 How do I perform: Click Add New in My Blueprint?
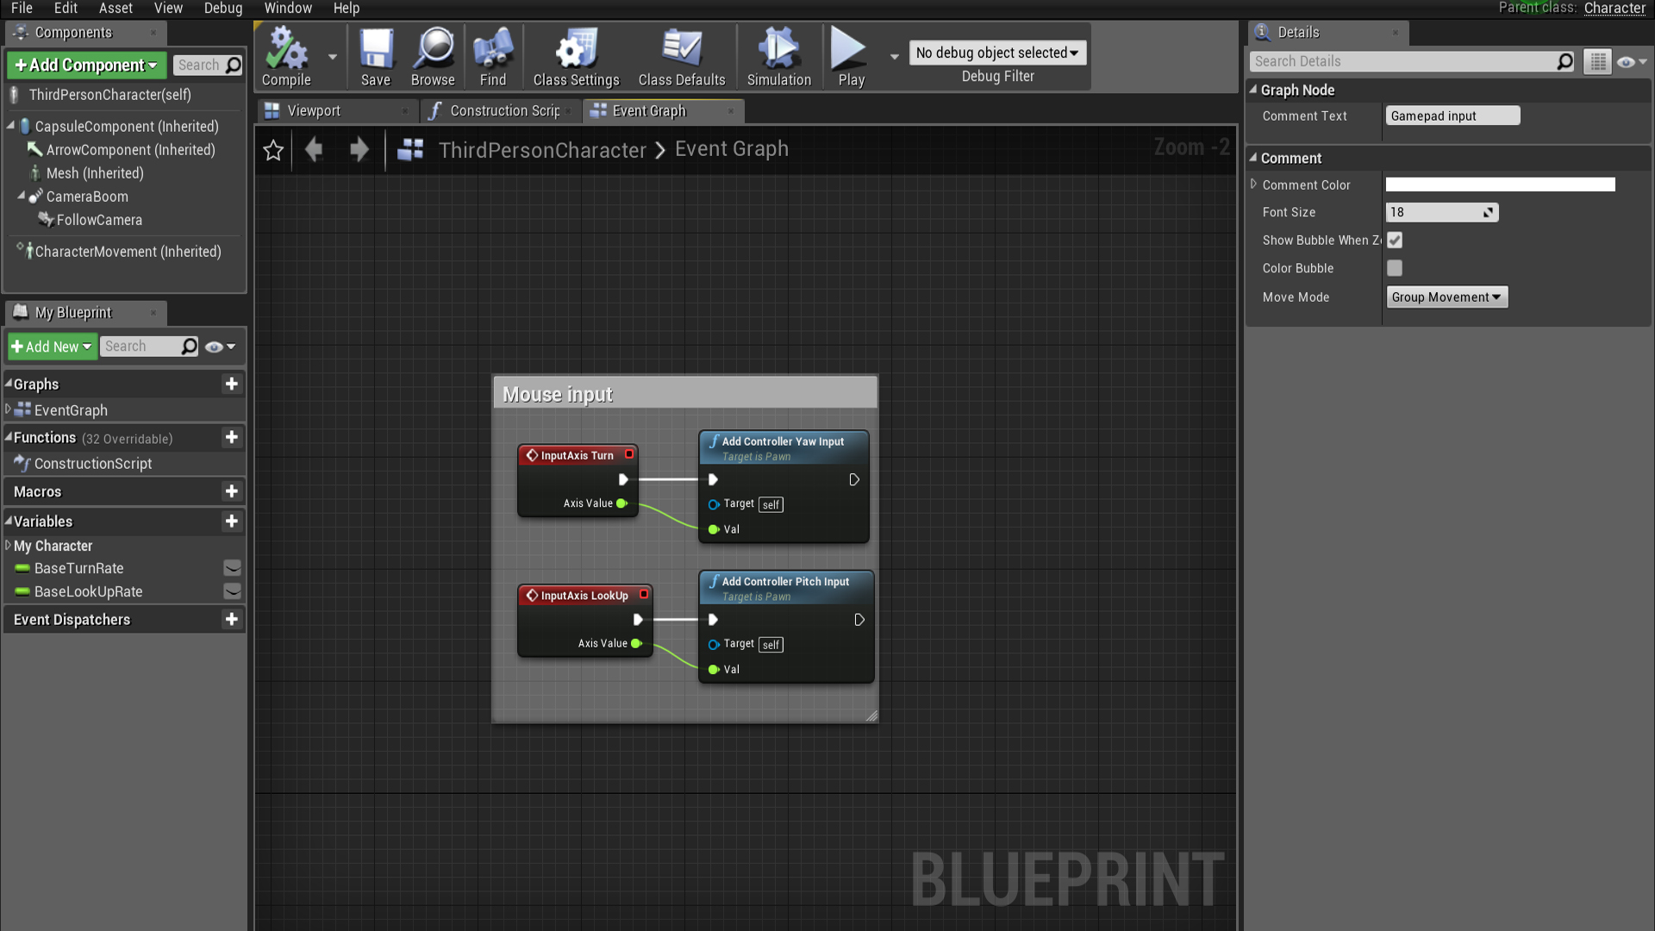(52, 347)
